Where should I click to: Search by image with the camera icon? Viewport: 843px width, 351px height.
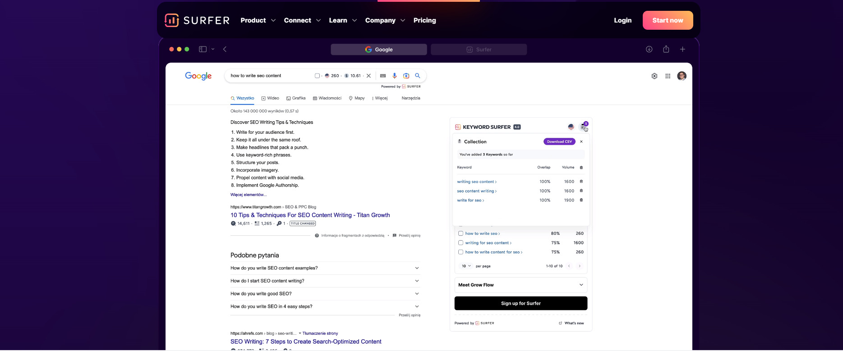(406, 76)
